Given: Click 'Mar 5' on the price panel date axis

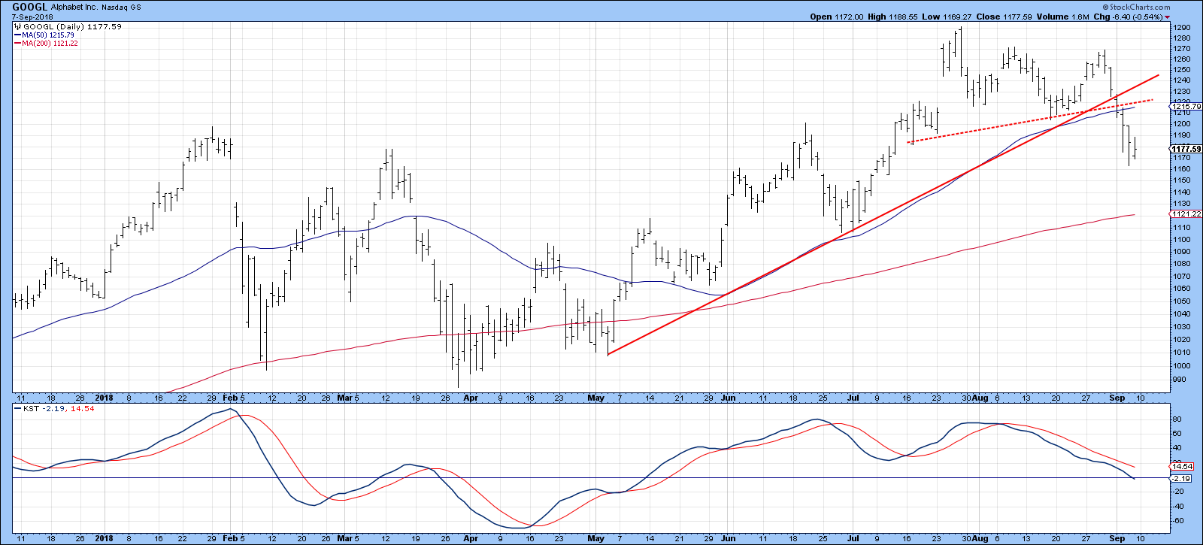Looking at the screenshot, I should coord(348,398).
